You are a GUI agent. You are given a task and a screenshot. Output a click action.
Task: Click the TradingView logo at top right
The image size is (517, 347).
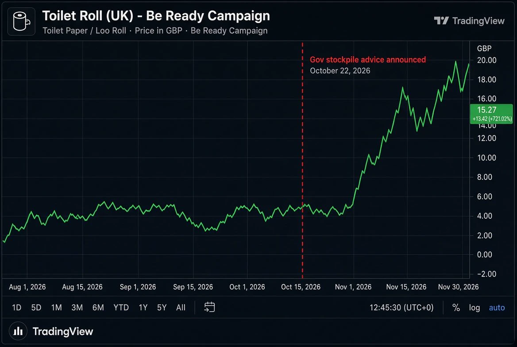[x=469, y=21]
